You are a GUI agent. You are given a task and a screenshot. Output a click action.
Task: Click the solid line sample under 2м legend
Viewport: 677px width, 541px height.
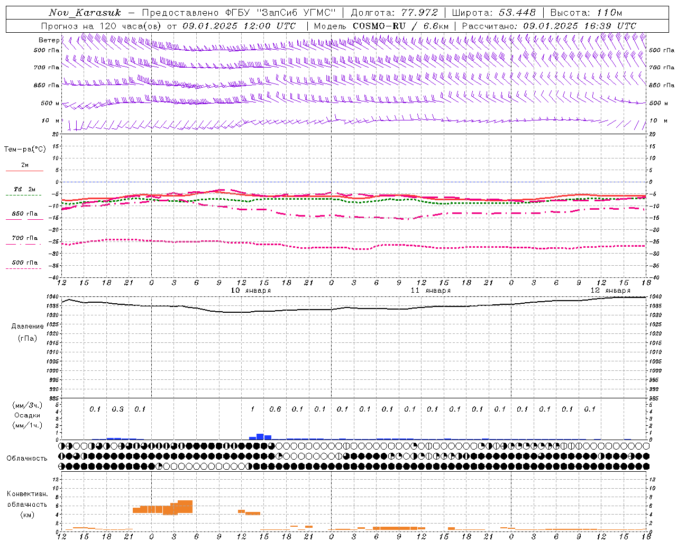point(24,171)
